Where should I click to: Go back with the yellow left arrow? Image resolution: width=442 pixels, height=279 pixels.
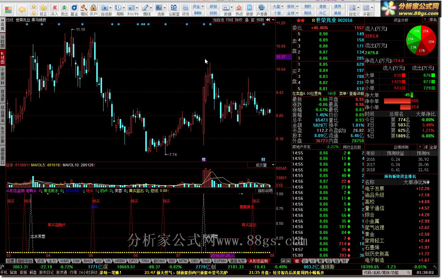(22, 9)
